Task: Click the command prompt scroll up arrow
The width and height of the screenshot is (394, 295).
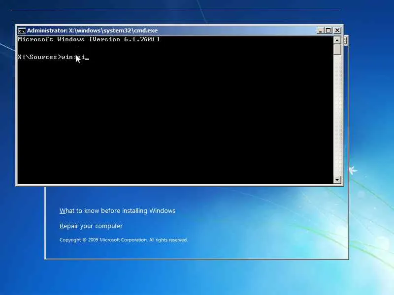Action: (337, 40)
